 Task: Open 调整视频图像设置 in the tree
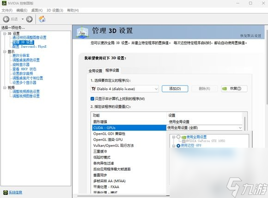coord(26,96)
